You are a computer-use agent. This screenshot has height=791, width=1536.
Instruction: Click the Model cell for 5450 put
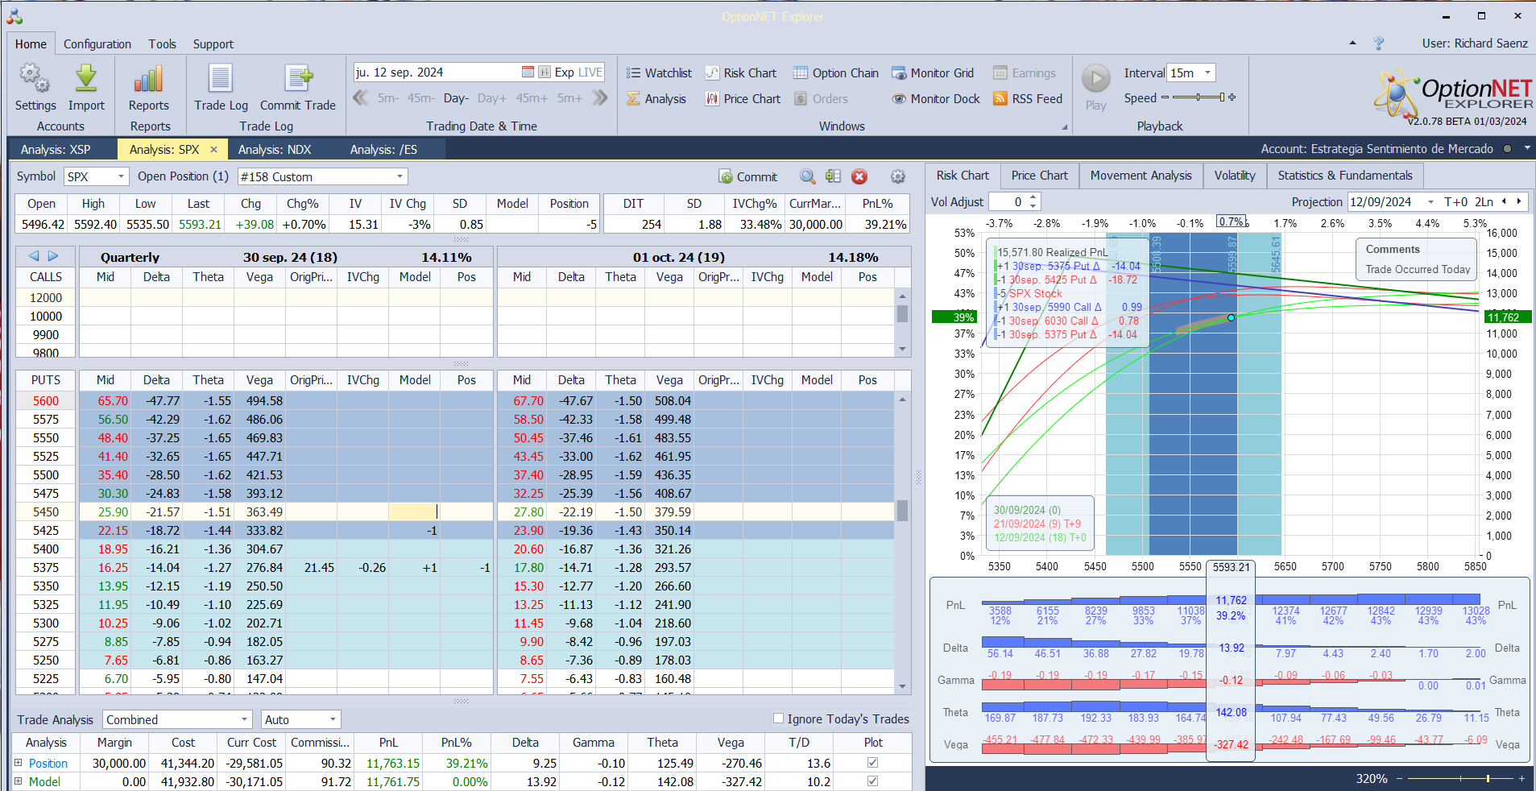pos(414,512)
